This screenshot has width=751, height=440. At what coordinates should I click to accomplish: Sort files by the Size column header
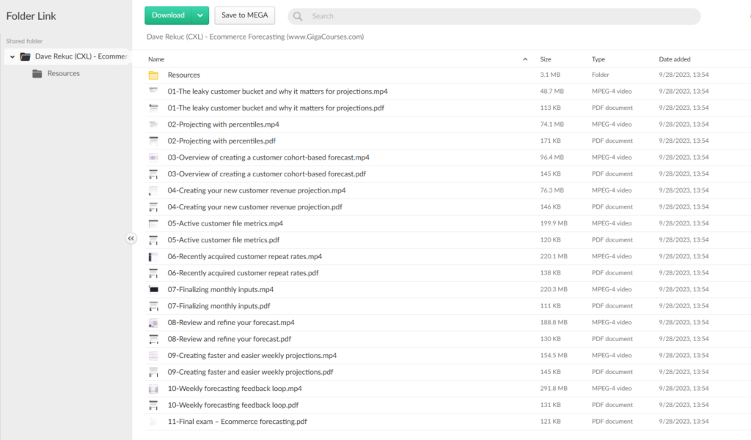click(x=546, y=59)
